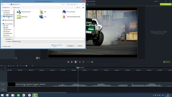Undo last action in timeline toolbar
The width and height of the screenshot is (172, 97).
[x=1, y=66]
